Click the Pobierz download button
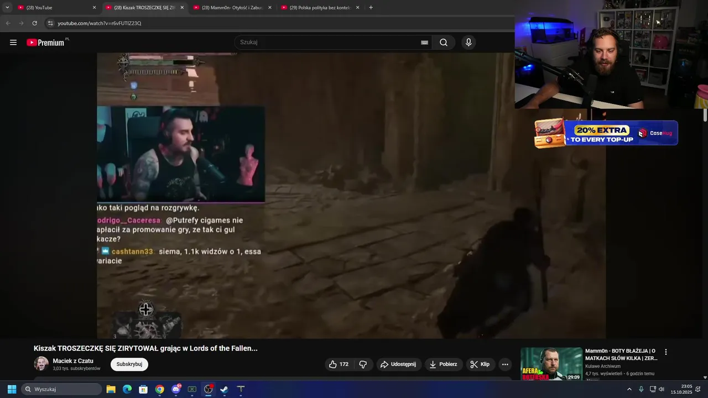The width and height of the screenshot is (708, 398). [x=444, y=364]
